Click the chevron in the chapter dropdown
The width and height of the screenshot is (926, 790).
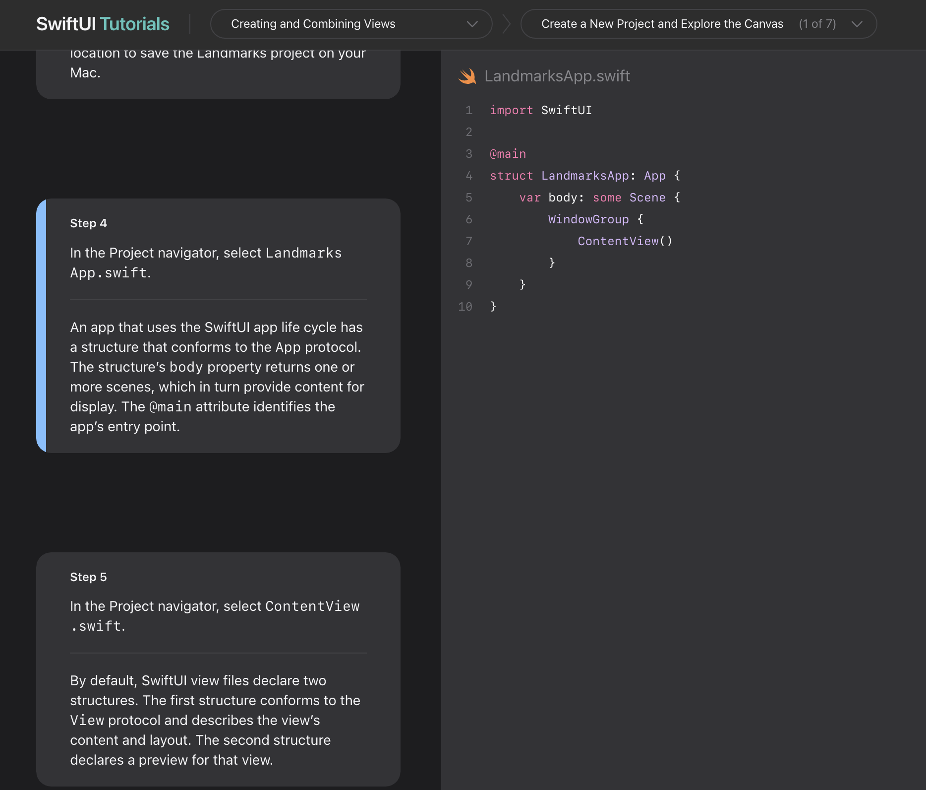coord(472,24)
